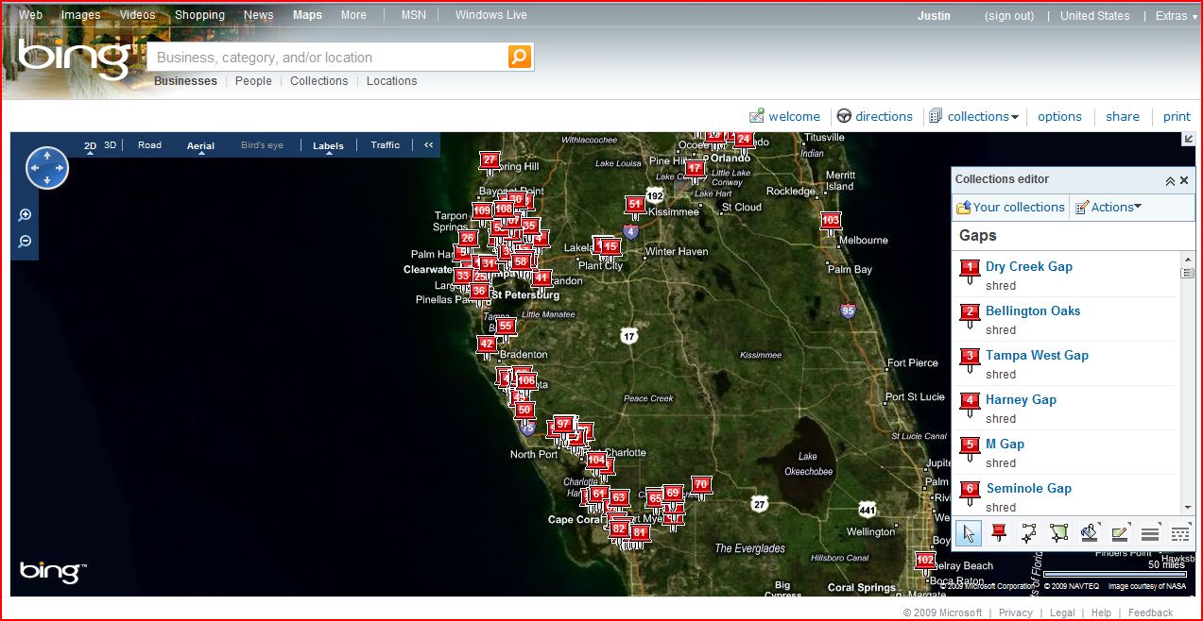This screenshot has height=621, width=1203.
Task: Zoom in on the map
Action: (x=26, y=215)
